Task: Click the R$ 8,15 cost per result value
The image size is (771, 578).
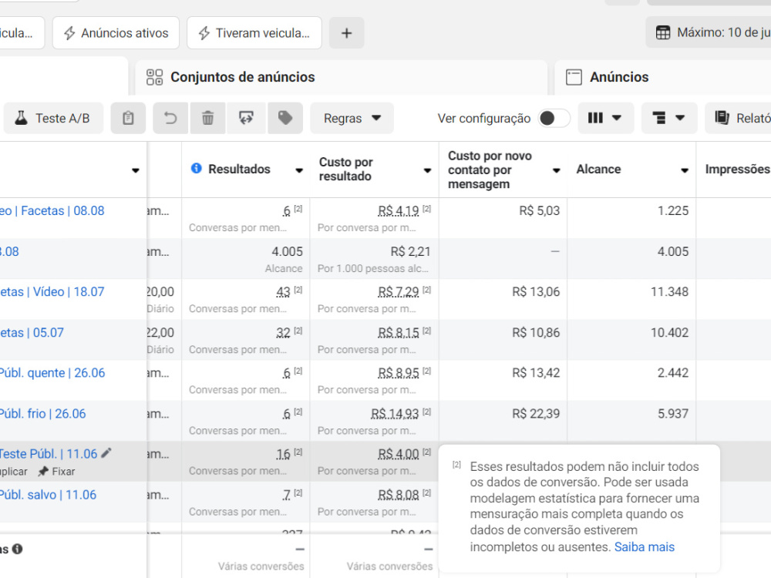Action: [x=399, y=333]
